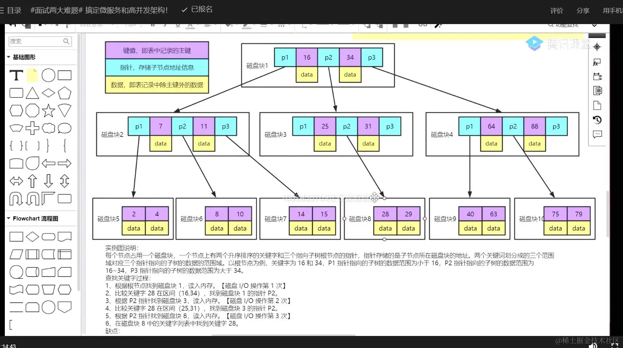Pick the vertical double-headed arrow shape

tap(64, 181)
